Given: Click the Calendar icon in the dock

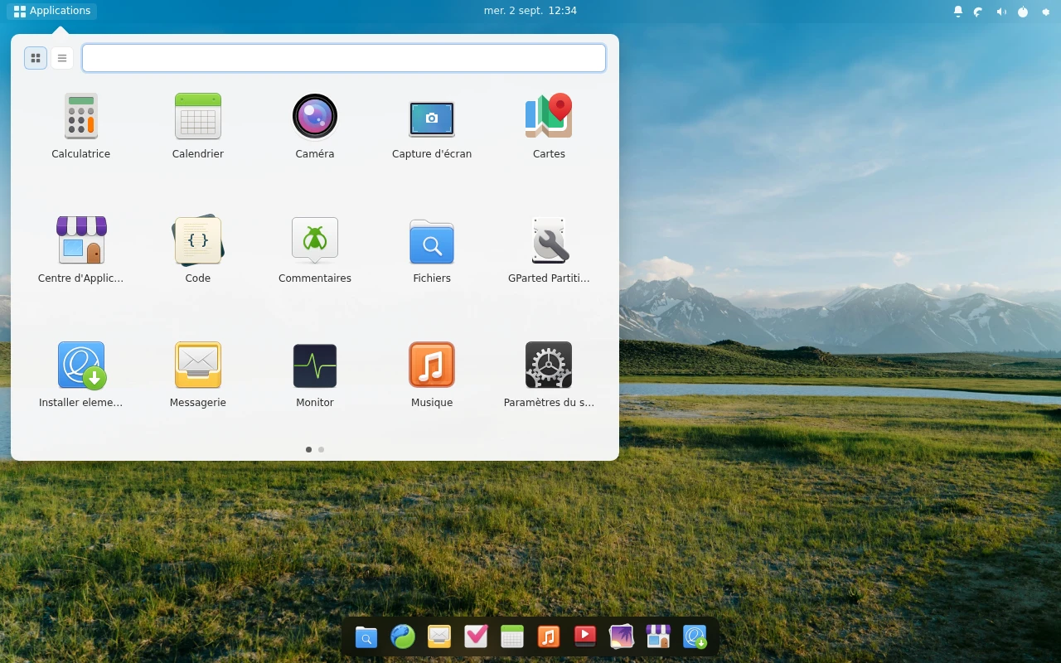Looking at the screenshot, I should tap(512, 636).
